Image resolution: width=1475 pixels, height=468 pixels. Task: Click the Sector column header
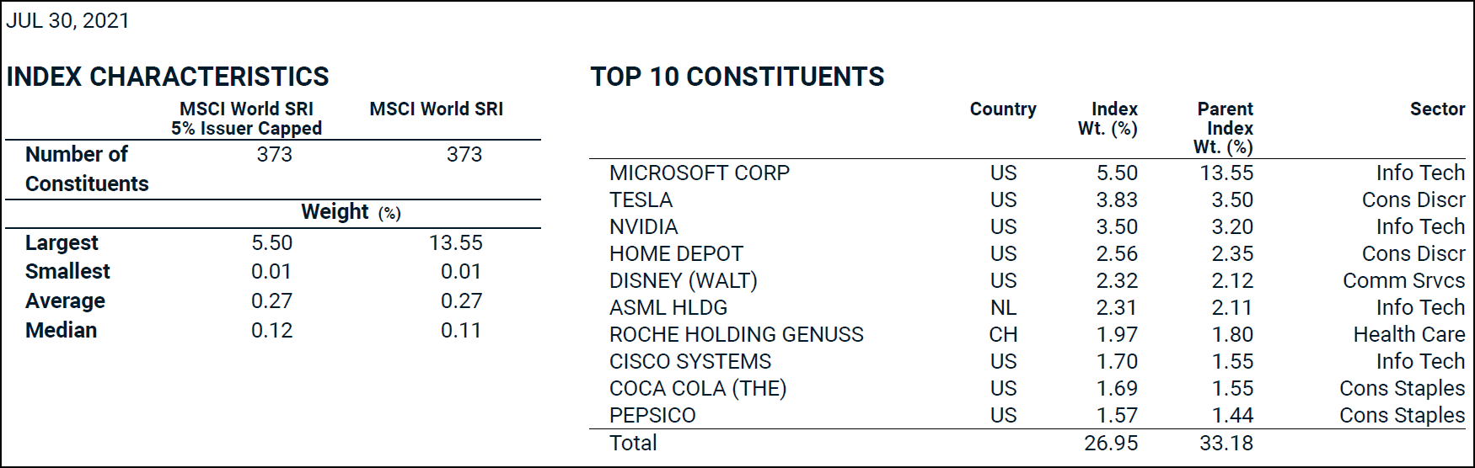tap(1437, 109)
